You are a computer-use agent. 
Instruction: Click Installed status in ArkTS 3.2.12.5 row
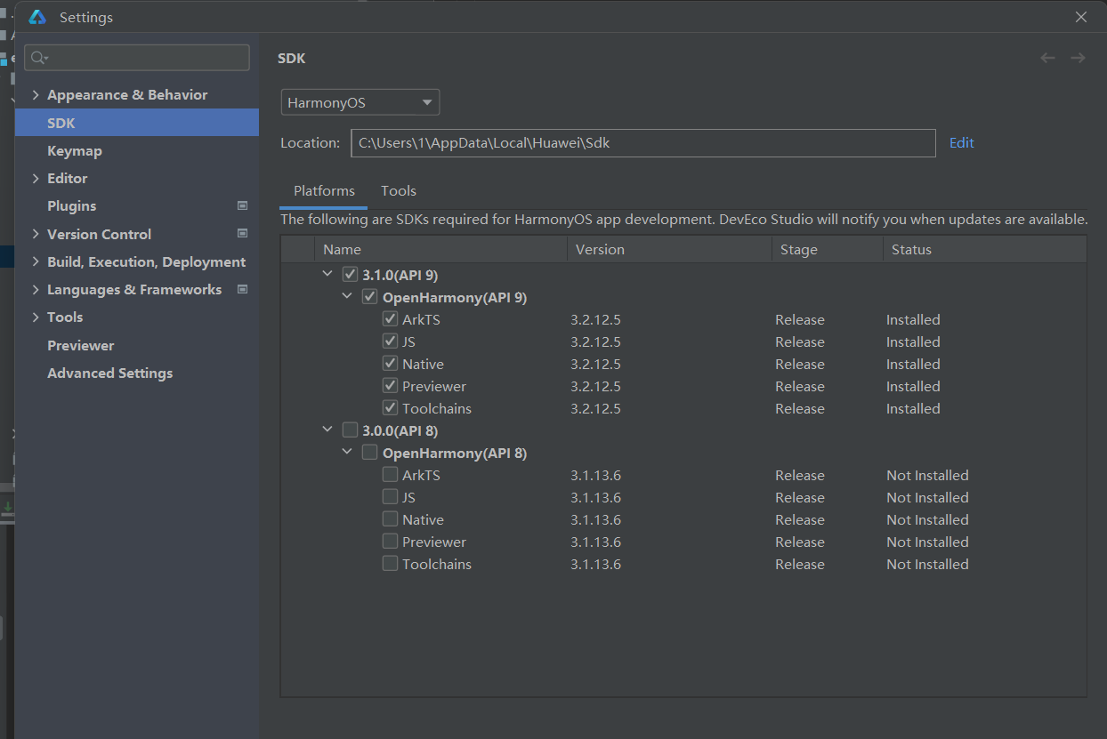(x=913, y=319)
